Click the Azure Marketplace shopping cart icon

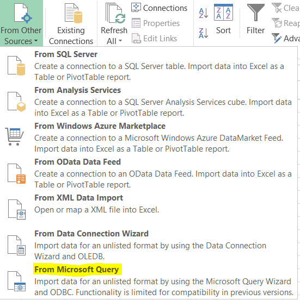[x=14, y=136]
